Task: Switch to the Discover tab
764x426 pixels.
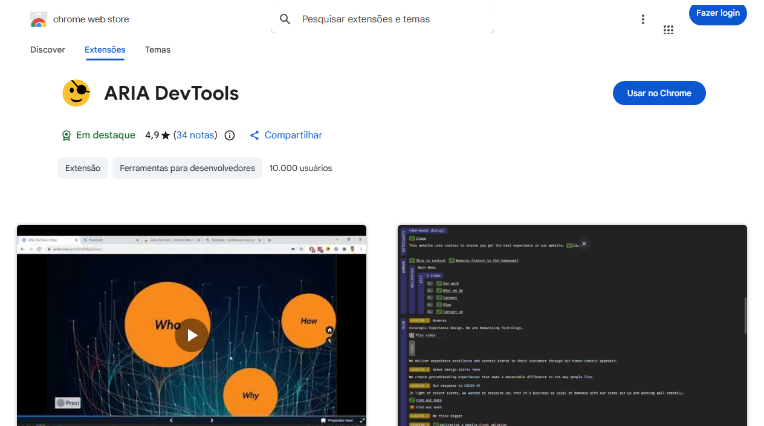Action: pyautogui.click(x=47, y=50)
